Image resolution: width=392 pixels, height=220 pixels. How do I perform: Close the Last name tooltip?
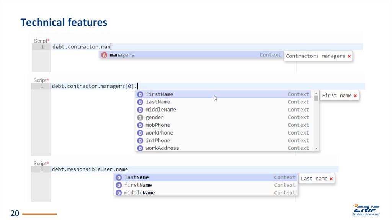coord(331,179)
